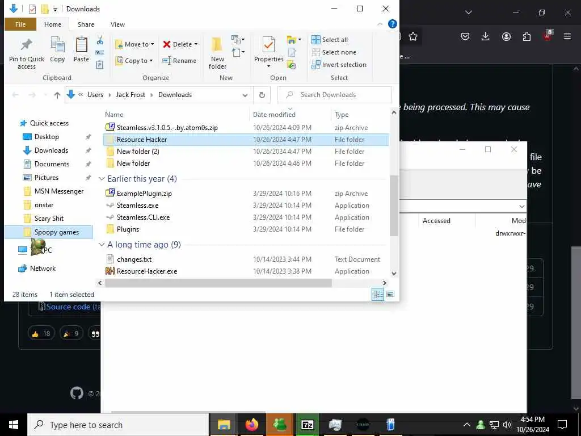Screen dimensions: 581x436
Task: Switch to Details view in the status bar
Action: (x=378, y=295)
